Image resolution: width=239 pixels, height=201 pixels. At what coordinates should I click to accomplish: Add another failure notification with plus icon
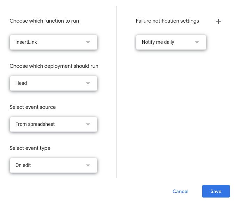click(x=218, y=21)
